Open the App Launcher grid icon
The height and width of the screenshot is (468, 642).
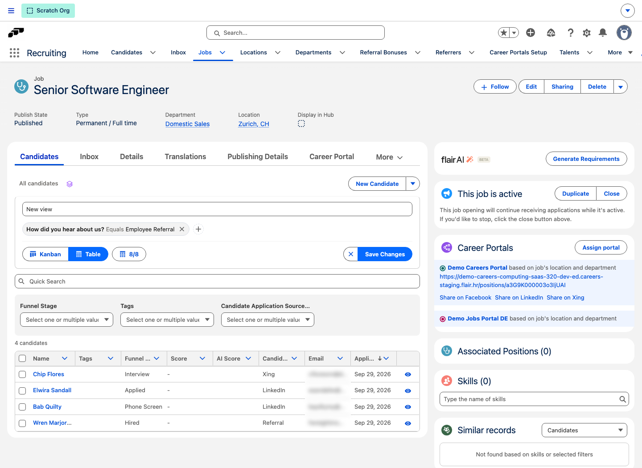[14, 53]
